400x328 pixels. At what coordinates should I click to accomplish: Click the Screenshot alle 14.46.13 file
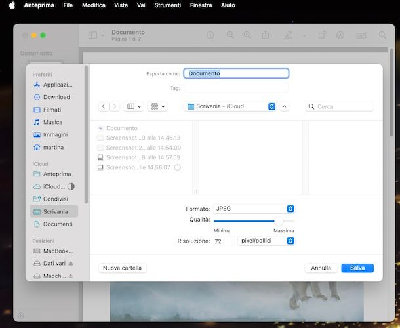click(139, 138)
